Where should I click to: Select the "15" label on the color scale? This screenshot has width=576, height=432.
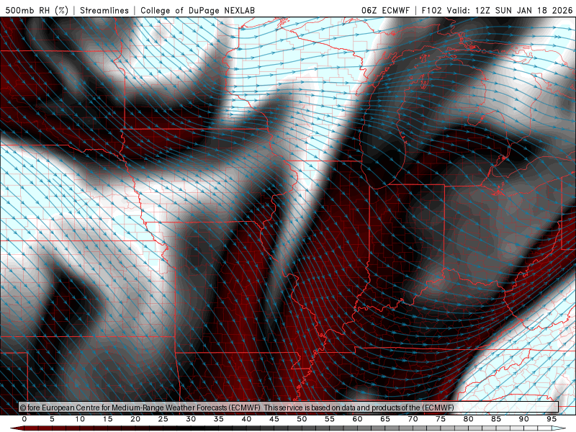pyautogui.click(x=107, y=419)
